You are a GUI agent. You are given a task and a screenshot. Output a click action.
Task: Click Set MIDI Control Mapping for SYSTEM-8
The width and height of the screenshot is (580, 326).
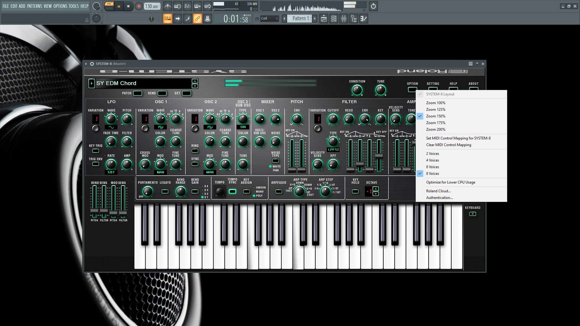(x=461, y=138)
